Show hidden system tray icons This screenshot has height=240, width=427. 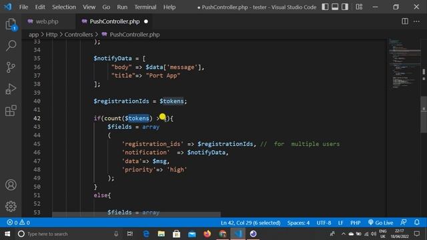pyautogui.click(x=344, y=234)
